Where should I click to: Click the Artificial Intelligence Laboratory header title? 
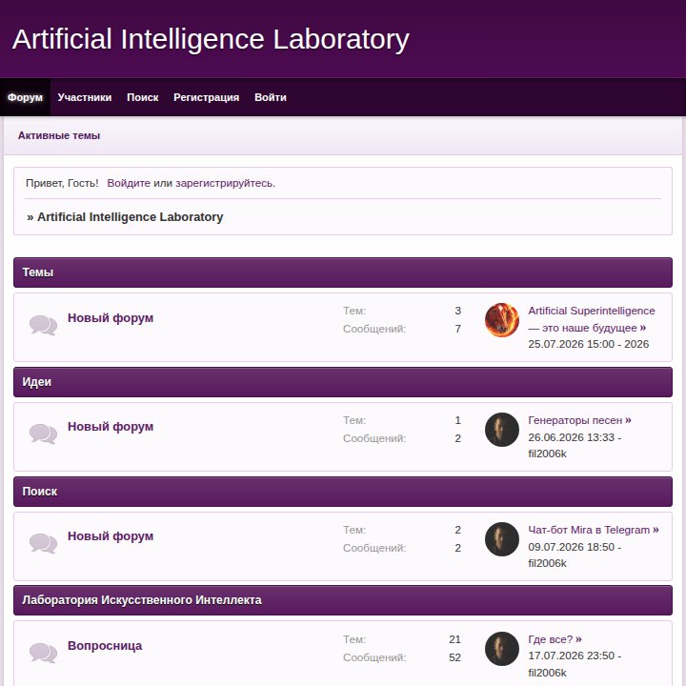pos(211,39)
